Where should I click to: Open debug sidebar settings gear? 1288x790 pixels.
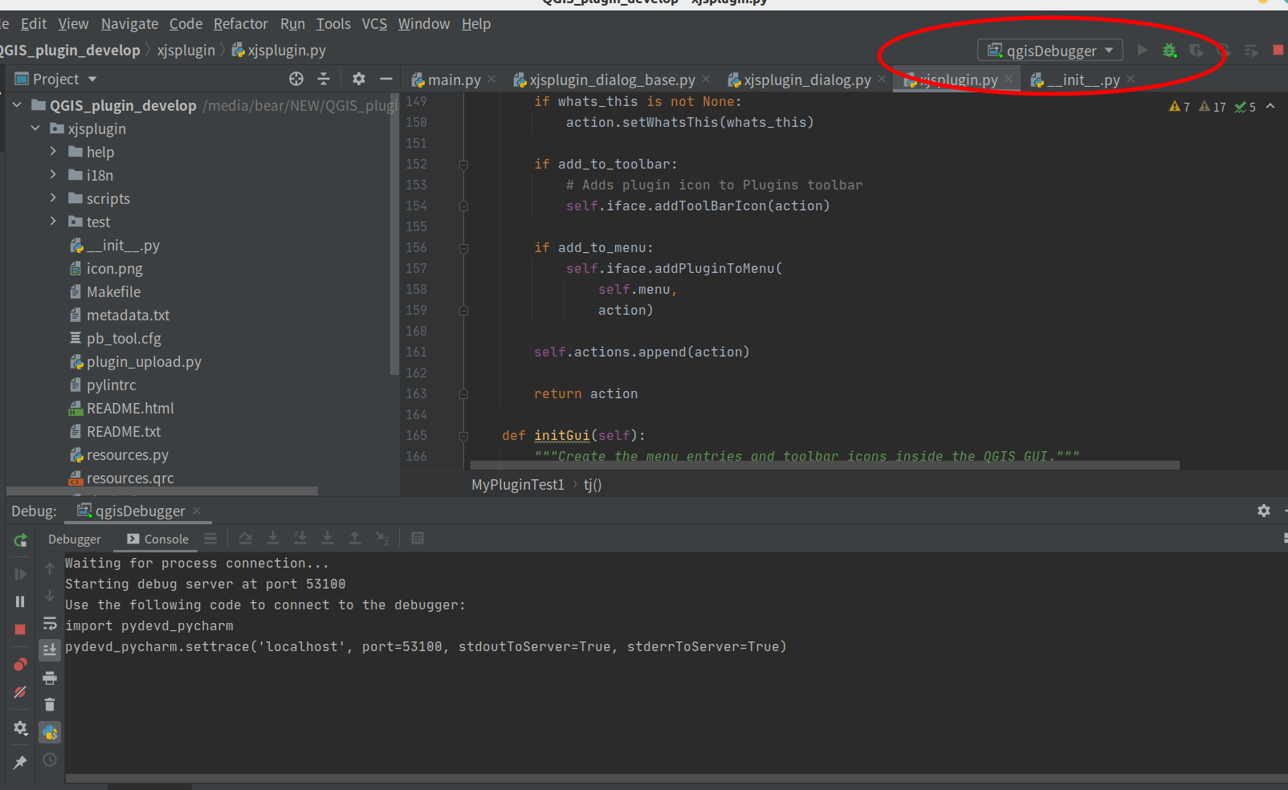tap(21, 728)
